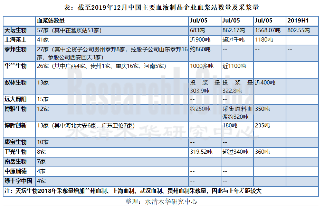Click the 整理：水清木华研究中心 source line

[161, 201]
